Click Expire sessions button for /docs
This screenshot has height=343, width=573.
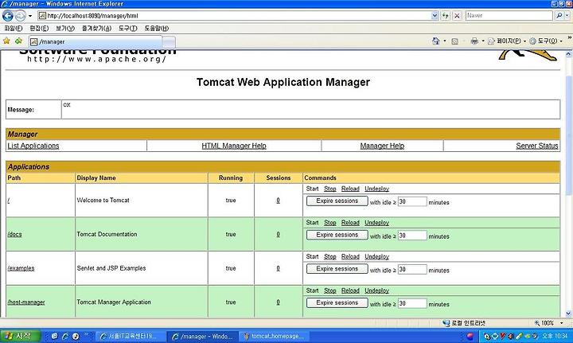click(x=337, y=235)
